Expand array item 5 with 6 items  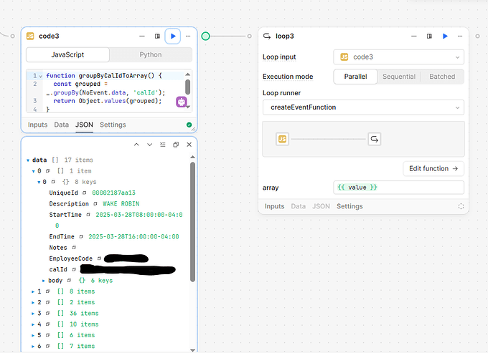pyautogui.click(x=33, y=335)
